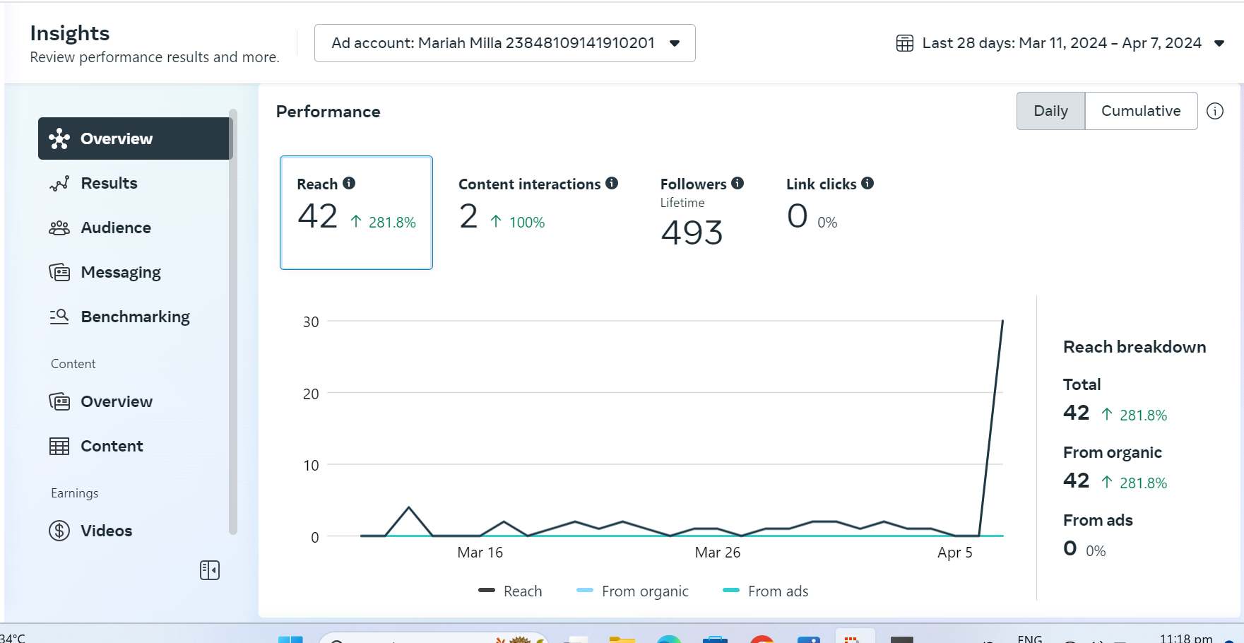Open the Benchmarking section
The image size is (1244, 643).
pyautogui.click(x=135, y=317)
